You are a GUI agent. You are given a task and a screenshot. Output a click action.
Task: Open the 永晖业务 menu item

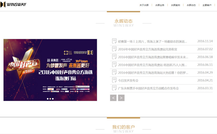[x=160, y=5]
